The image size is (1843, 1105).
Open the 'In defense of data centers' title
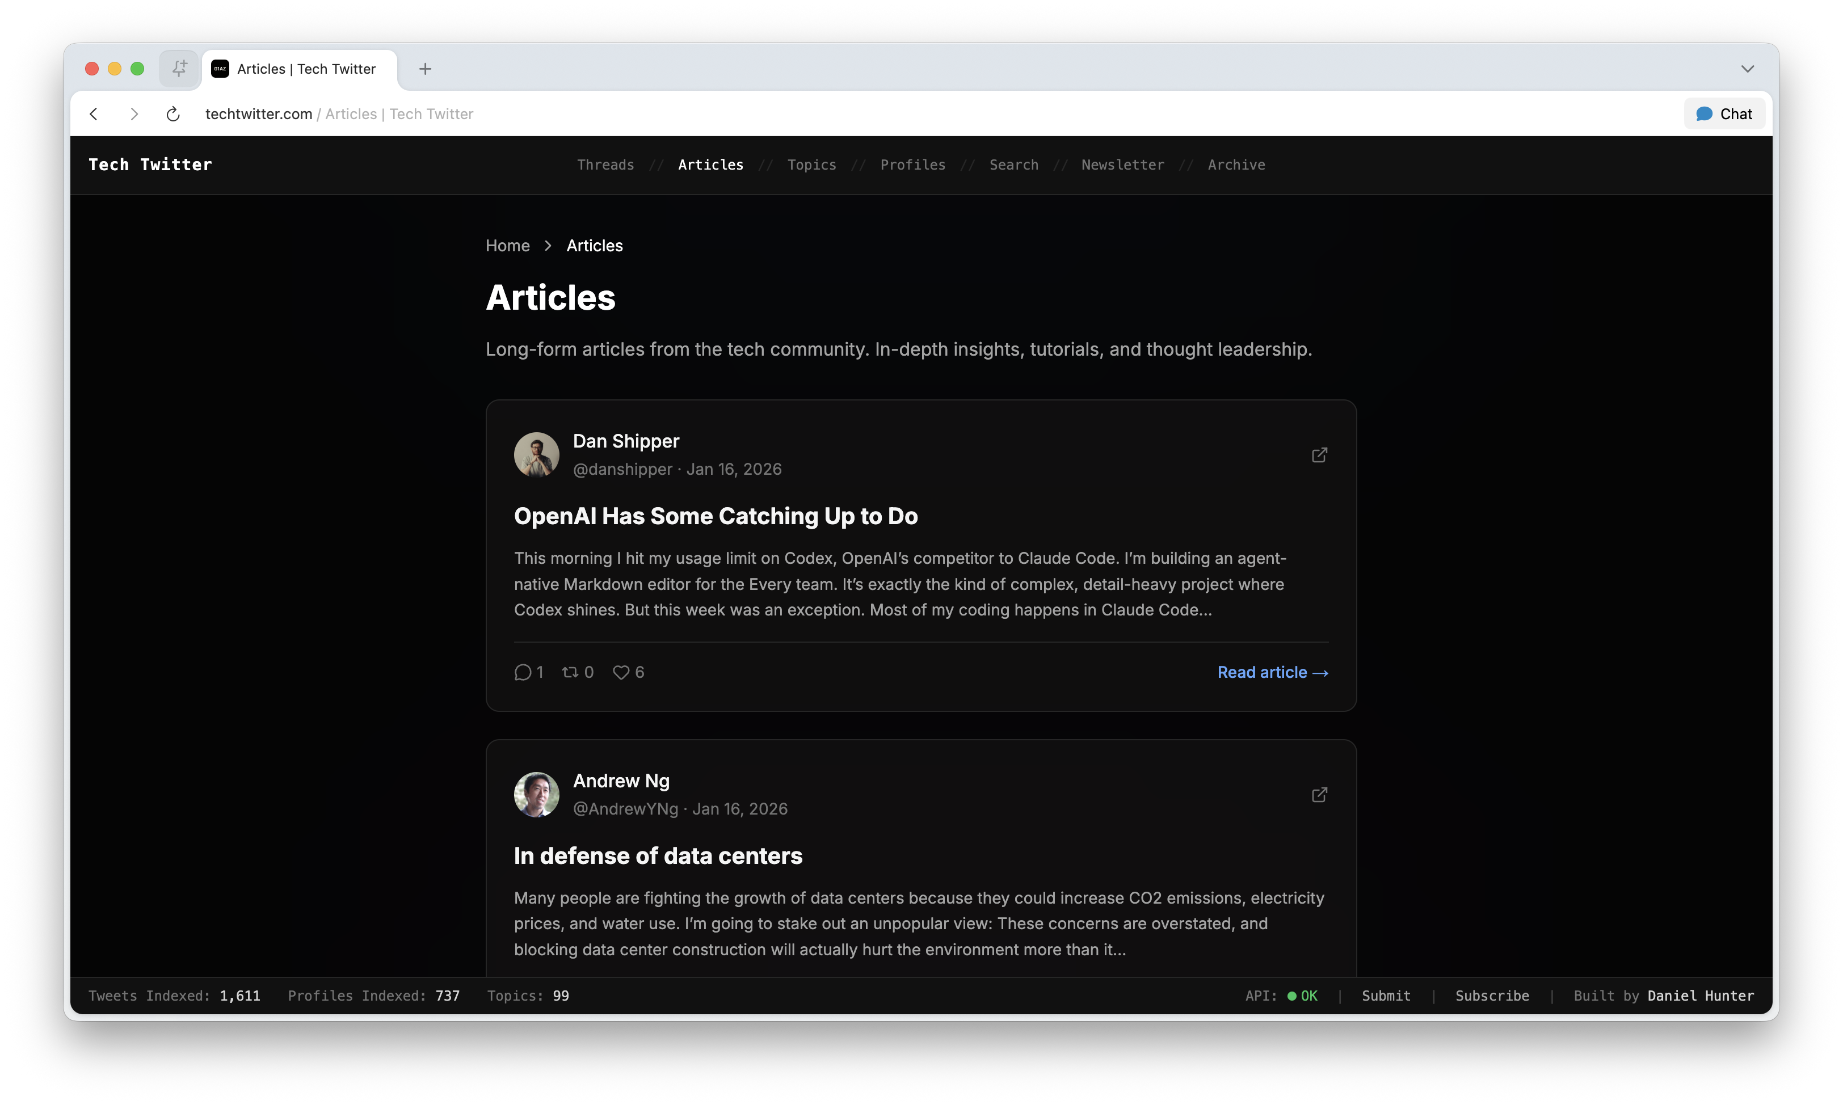pyautogui.click(x=658, y=855)
